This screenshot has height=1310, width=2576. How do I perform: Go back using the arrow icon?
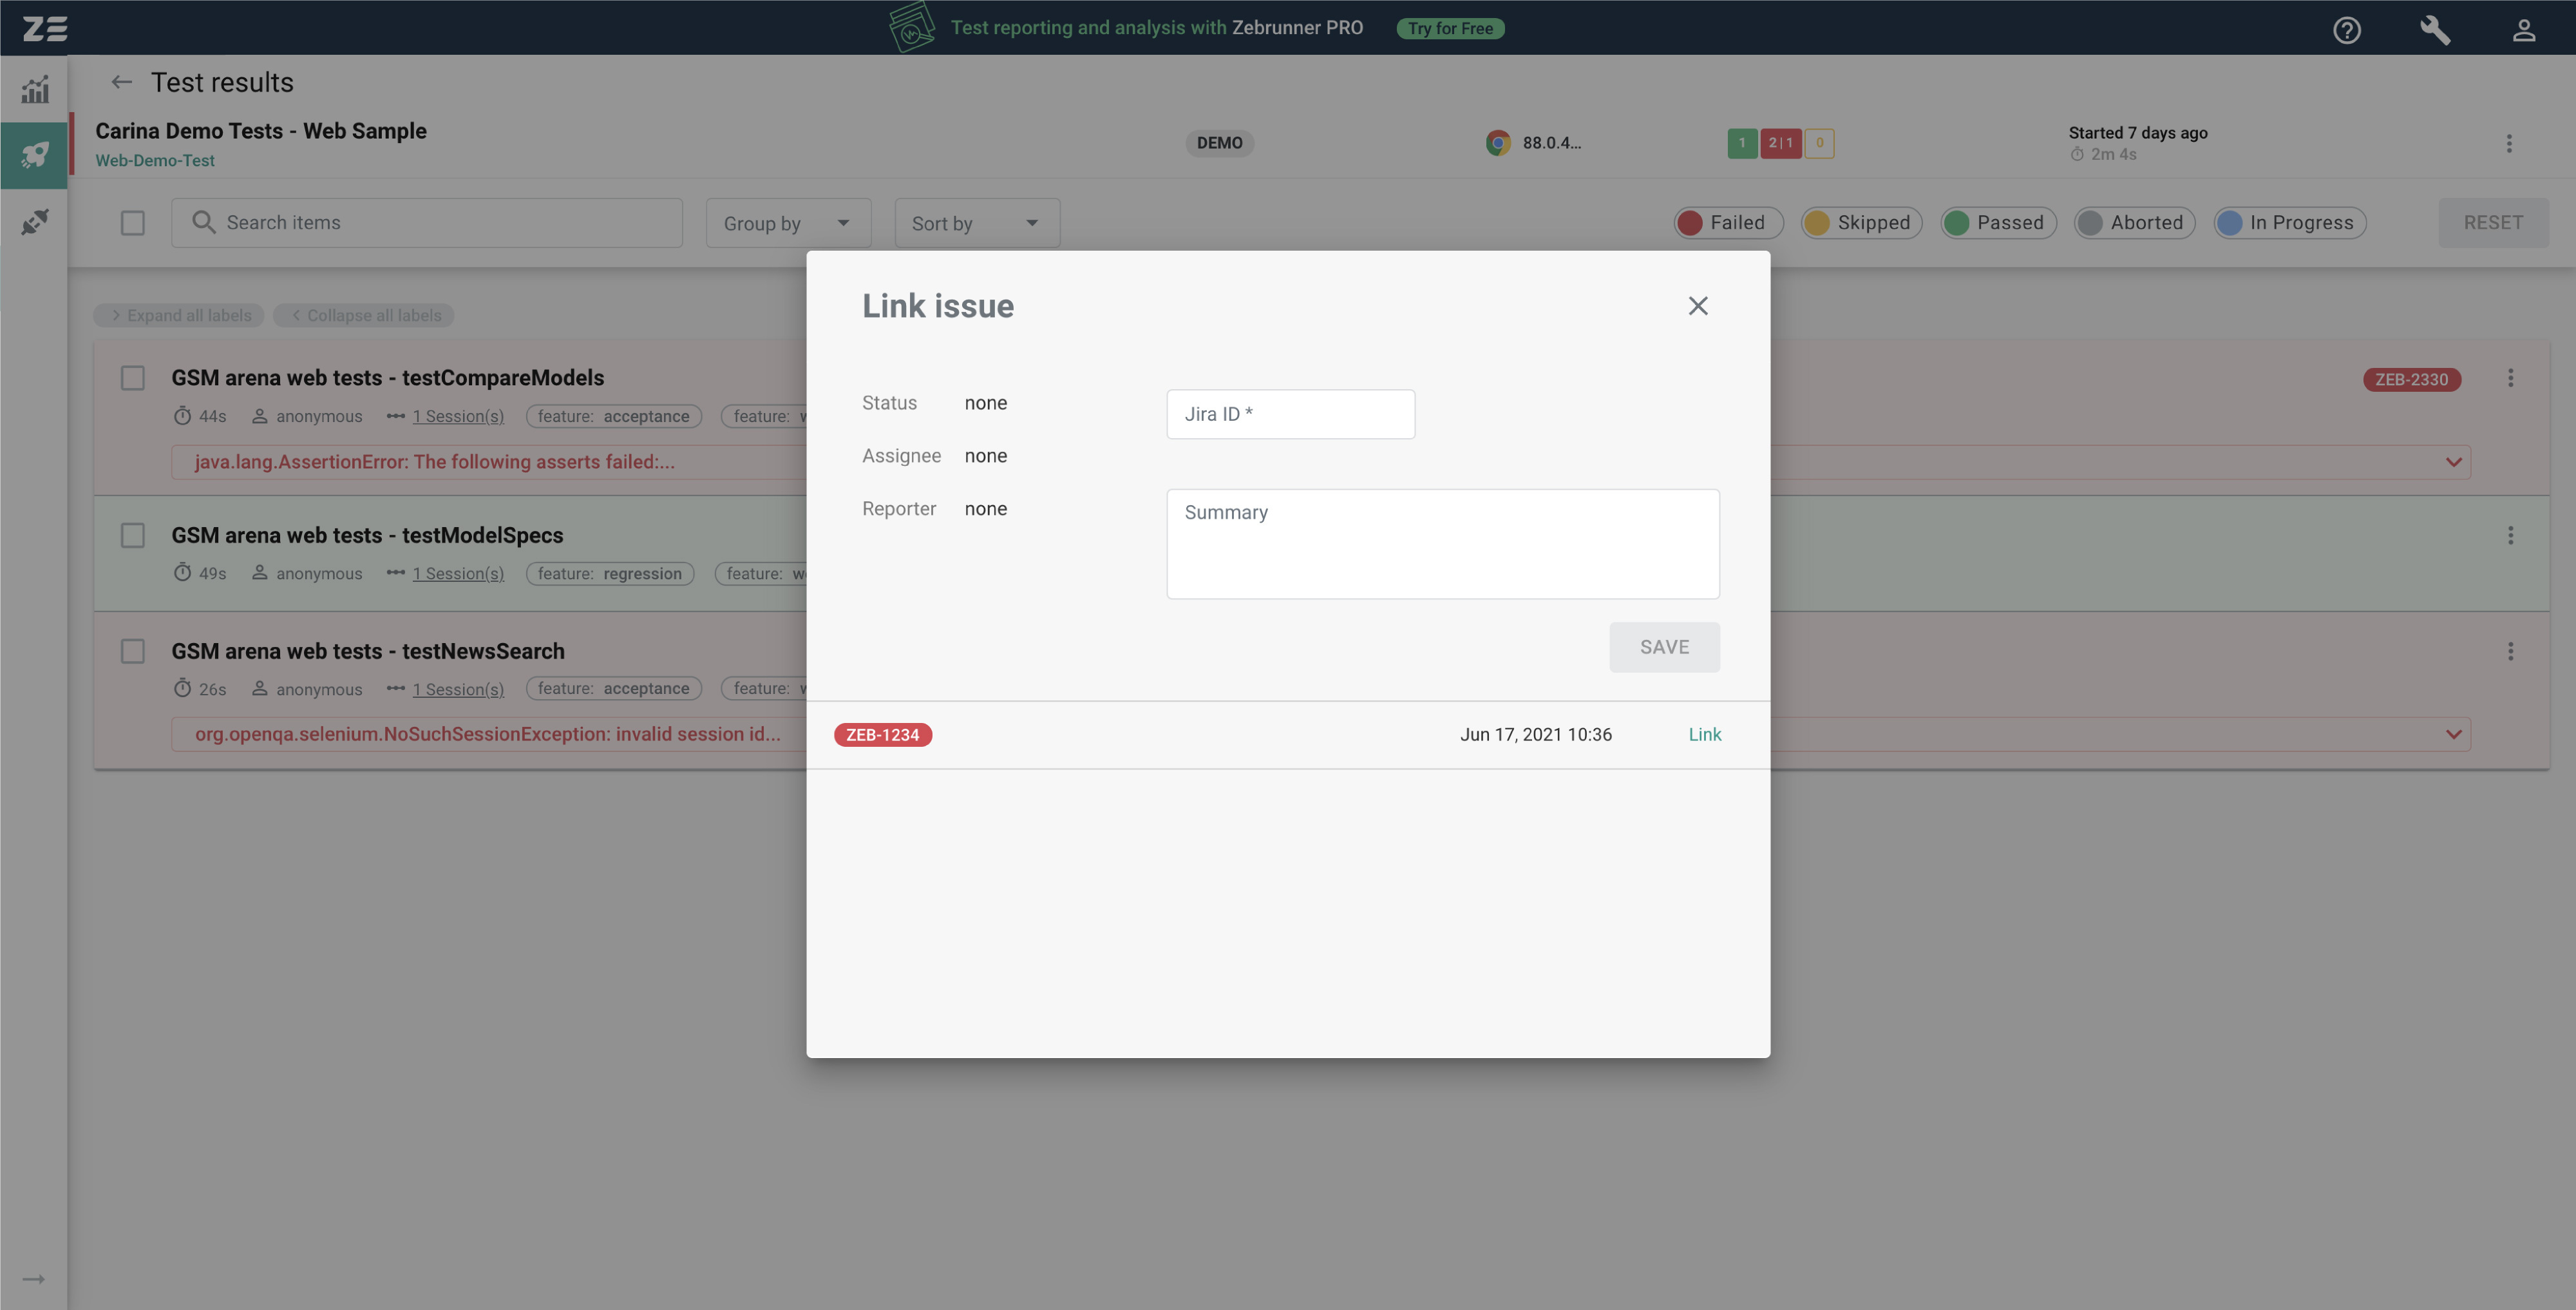[x=121, y=83]
